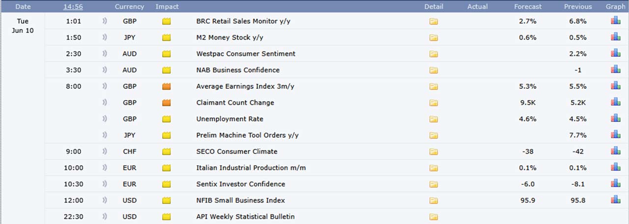Show graph for Unemployment Rate
The image size is (629, 224).
click(616, 119)
